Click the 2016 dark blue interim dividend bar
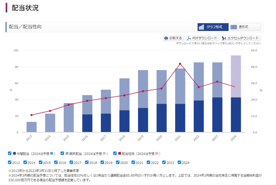The width and height of the screenshot is (276, 185). click(x=87, y=123)
